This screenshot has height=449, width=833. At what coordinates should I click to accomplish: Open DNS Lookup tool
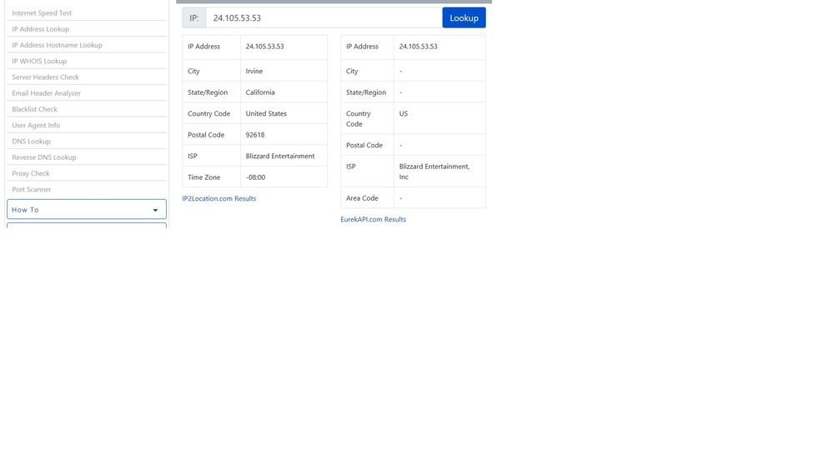pyautogui.click(x=31, y=142)
